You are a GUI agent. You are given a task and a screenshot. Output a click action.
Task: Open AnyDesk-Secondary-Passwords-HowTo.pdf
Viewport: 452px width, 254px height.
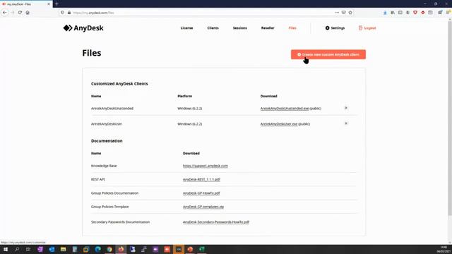pos(216,222)
